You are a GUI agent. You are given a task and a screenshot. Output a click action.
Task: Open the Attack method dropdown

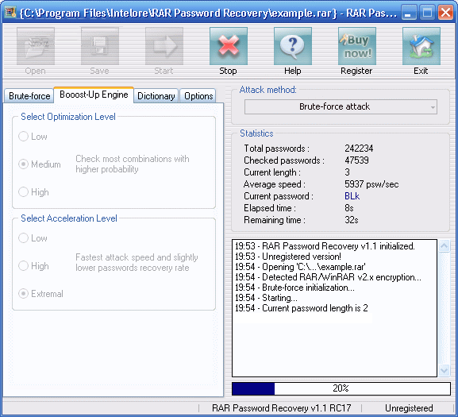[x=341, y=106]
